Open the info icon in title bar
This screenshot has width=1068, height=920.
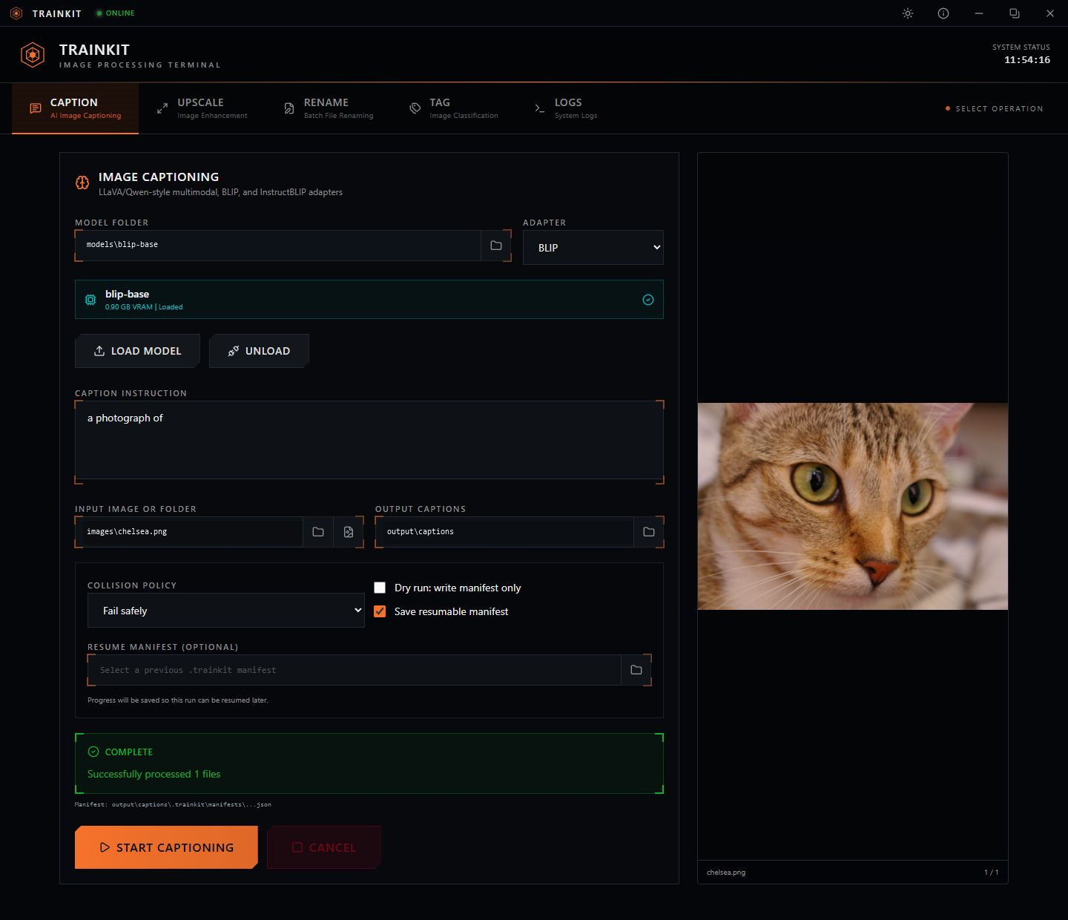coord(943,13)
